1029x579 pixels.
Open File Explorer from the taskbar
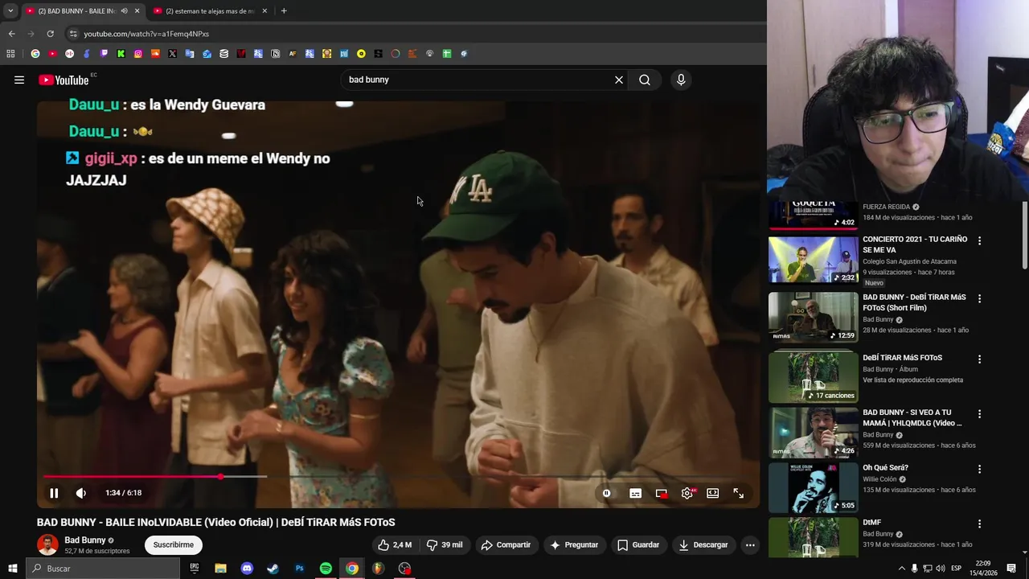220,569
